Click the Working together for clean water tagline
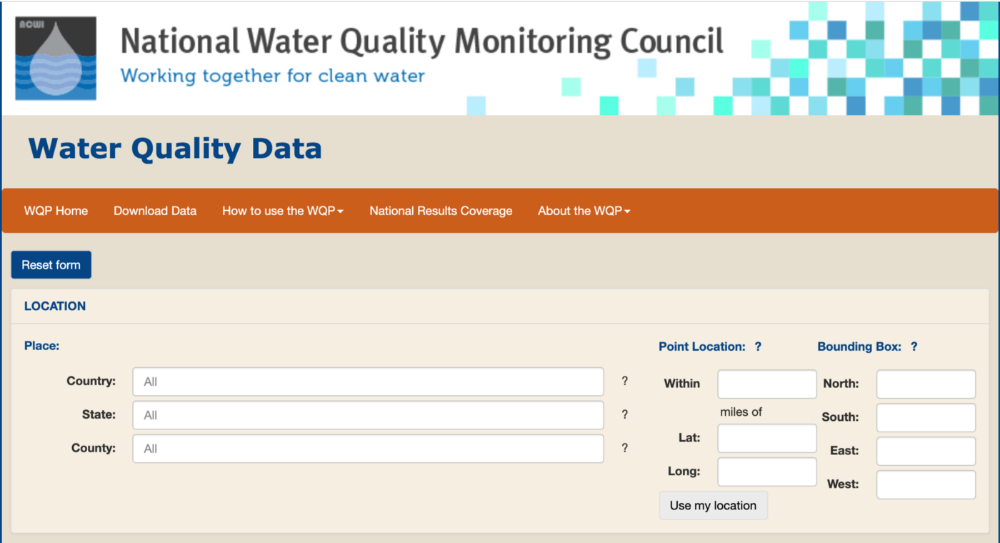1000x543 pixels. click(273, 76)
